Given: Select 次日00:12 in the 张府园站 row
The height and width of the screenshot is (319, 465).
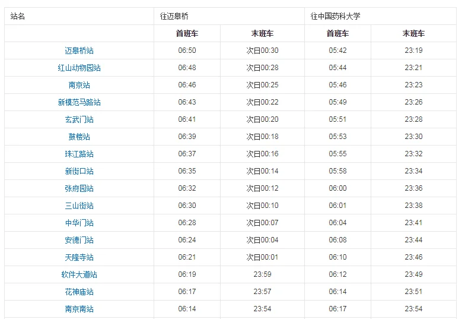Looking at the screenshot, I should point(262,188).
